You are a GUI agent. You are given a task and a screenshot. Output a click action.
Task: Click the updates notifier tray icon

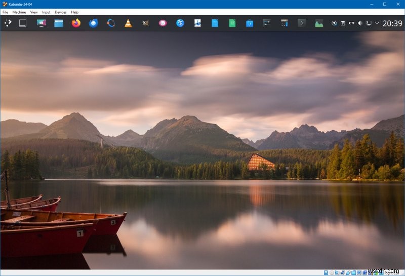(x=334, y=23)
